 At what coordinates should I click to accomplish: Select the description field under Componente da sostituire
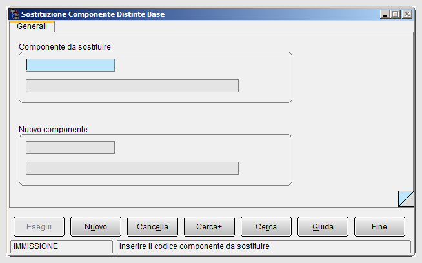[132, 86]
